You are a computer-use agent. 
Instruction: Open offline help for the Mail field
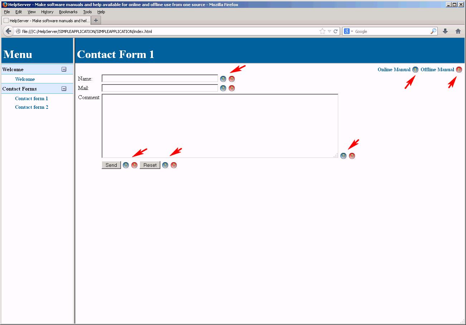(232, 88)
